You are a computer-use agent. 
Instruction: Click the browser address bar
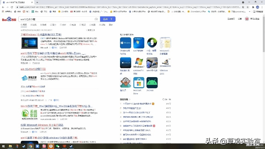pyautogui.click(x=129, y=7)
